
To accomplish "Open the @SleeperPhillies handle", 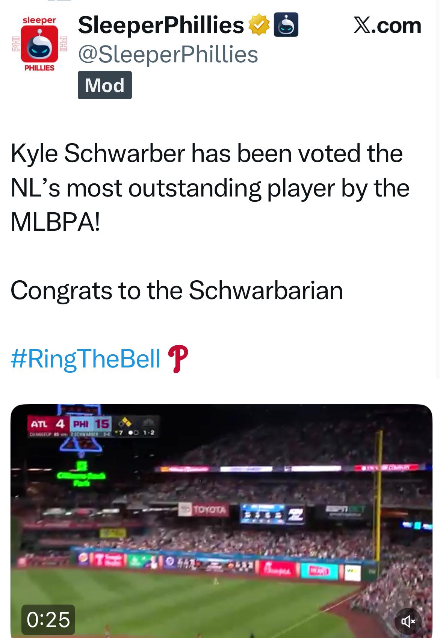I will (x=168, y=54).
